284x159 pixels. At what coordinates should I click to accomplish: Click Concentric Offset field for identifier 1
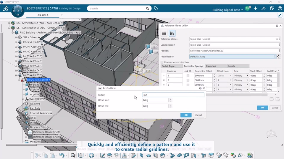click(x=203, y=76)
